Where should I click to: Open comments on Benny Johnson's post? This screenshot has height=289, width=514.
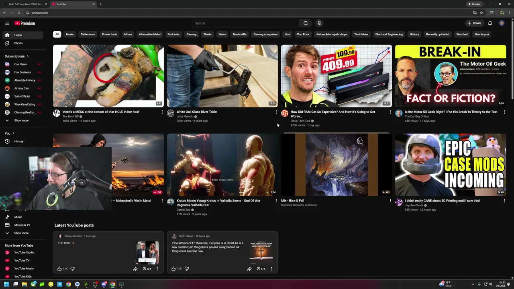(x=147, y=269)
